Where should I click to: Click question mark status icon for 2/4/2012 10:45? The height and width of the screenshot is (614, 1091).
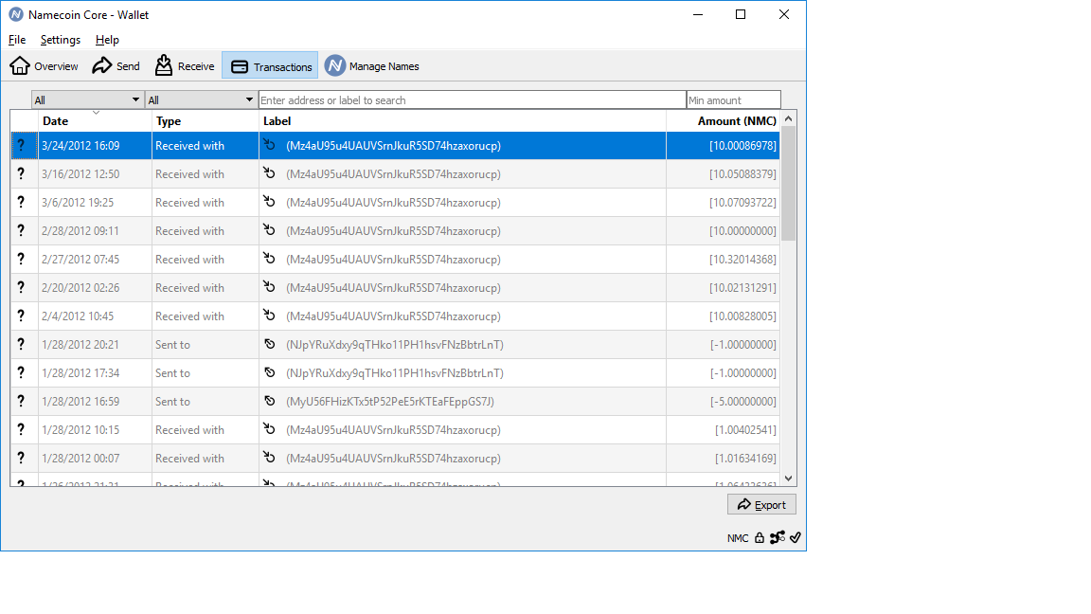point(22,316)
